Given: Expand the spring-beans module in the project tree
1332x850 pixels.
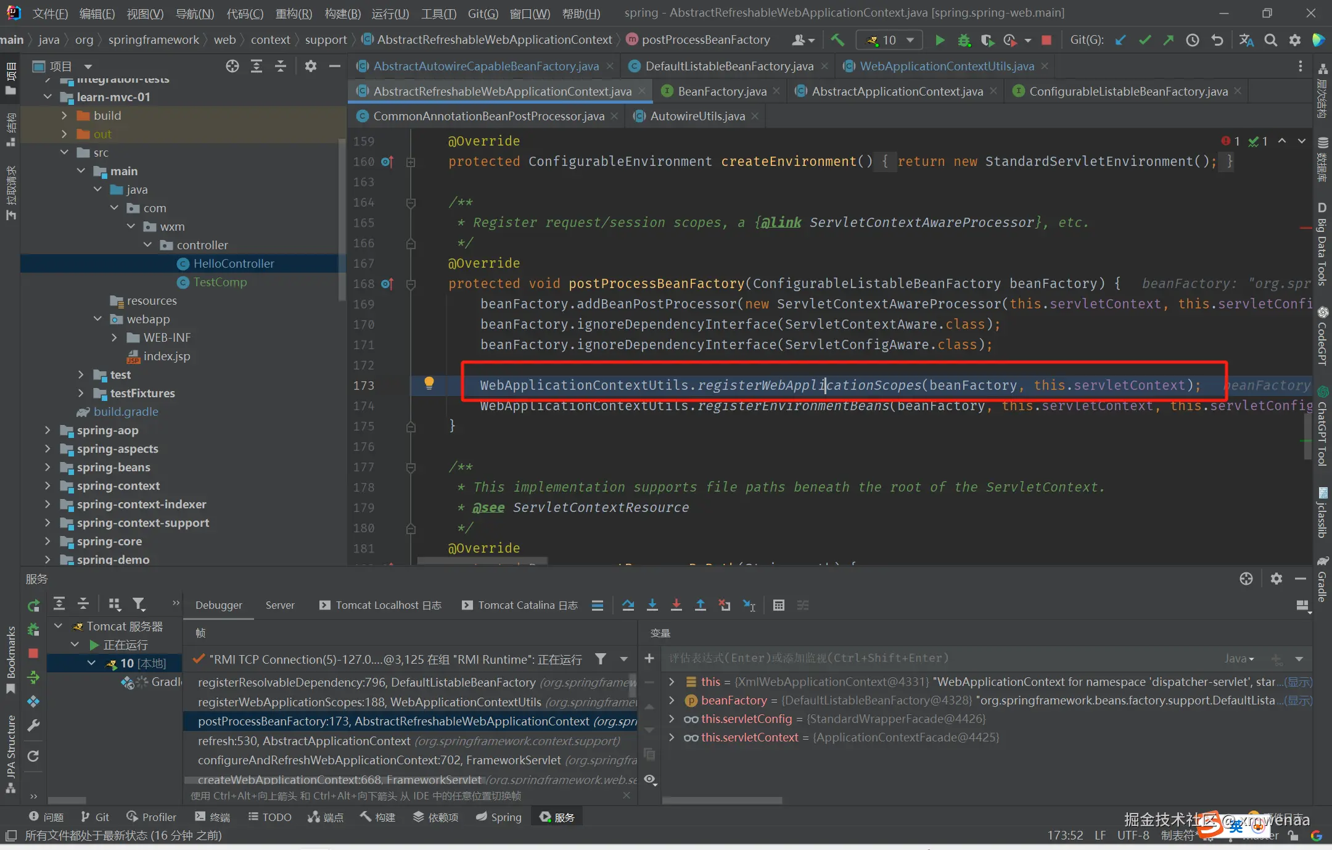Looking at the screenshot, I should click(47, 467).
